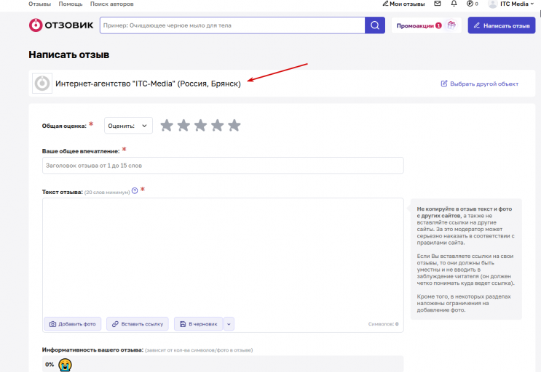Image resolution: width=541 pixels, height=372 pixels.
Task: Click the Интернет-агентство "ITC-Media" object title
Action: [148, 84]
